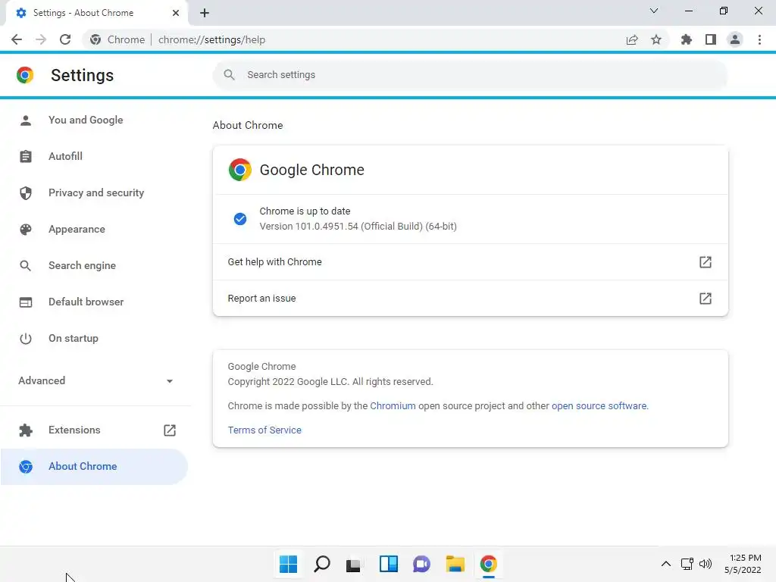The image size is (776, 582).
Task: Bookmark this page with the star icon
Action: point(656,39)
